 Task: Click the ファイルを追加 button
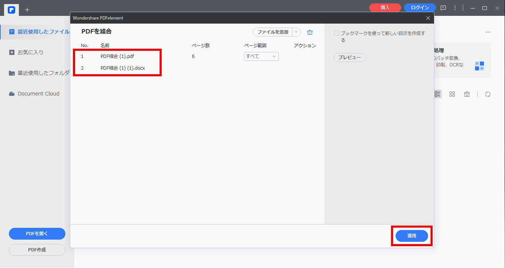tap(273, 32)
